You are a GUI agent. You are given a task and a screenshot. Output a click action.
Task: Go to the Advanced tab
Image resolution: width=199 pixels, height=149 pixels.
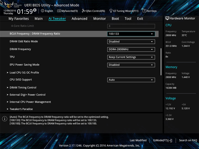79,19
